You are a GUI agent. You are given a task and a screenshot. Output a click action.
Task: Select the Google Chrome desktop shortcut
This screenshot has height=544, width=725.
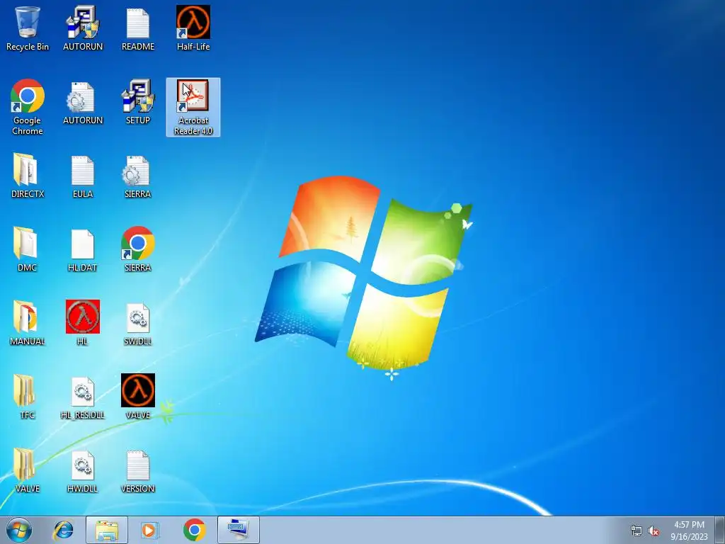coord(28,108)
